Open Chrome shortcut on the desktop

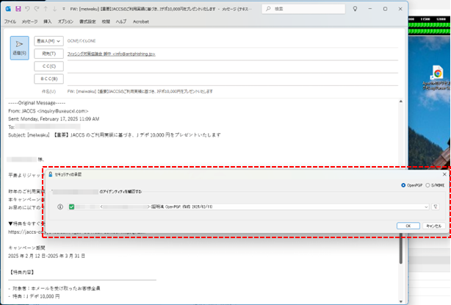coord(436,73)
